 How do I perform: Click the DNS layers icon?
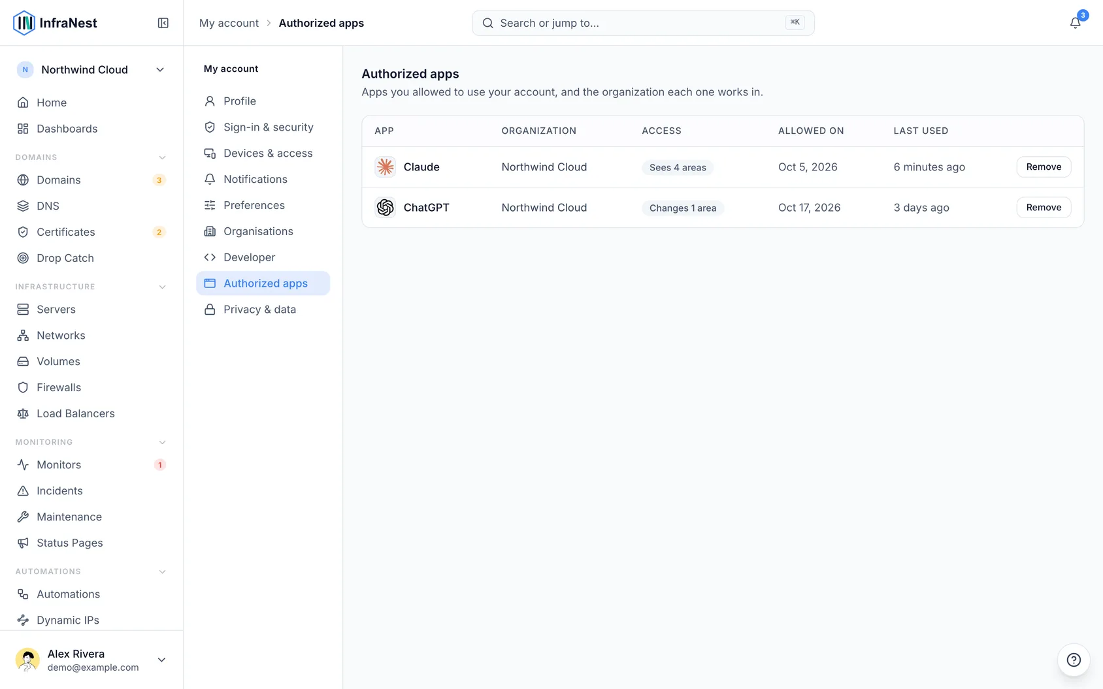coord(23,206)
